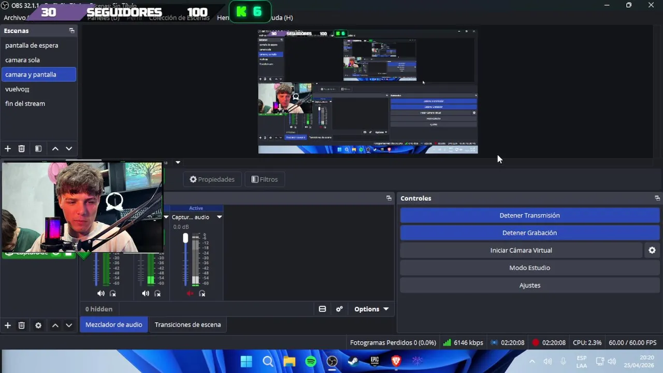Viewport: 663px width, 373px height.
Task: Mute the middle mixer channel speaker
Action: click(x=146, y=293)
